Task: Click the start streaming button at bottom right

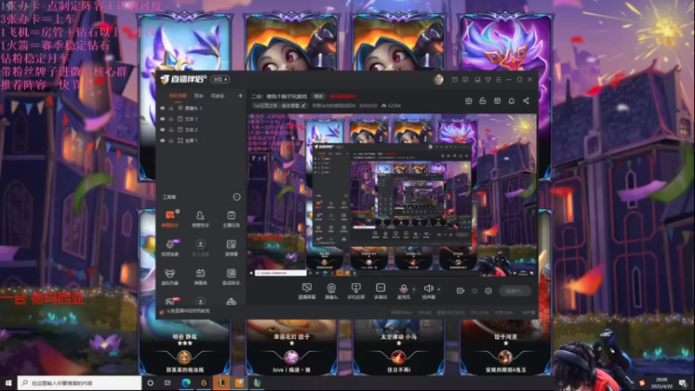Action: pos(514,291)
